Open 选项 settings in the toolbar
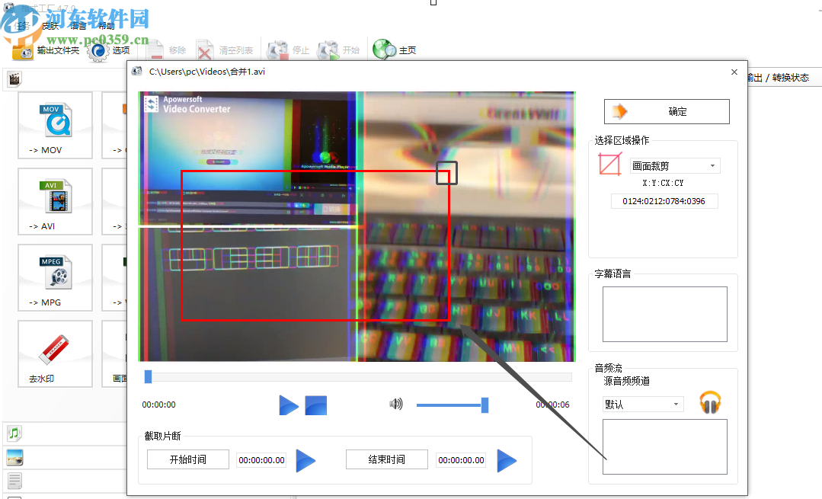Screen dimensions: 822x499 (x=108, y=50)
